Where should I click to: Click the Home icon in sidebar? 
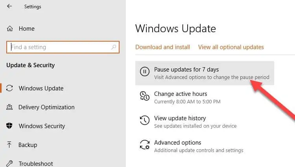point(10,29)
